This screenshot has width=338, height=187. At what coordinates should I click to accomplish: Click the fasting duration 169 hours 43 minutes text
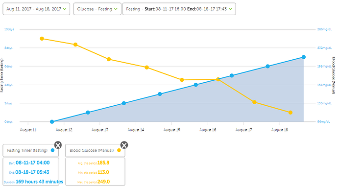tap(40, 182)
